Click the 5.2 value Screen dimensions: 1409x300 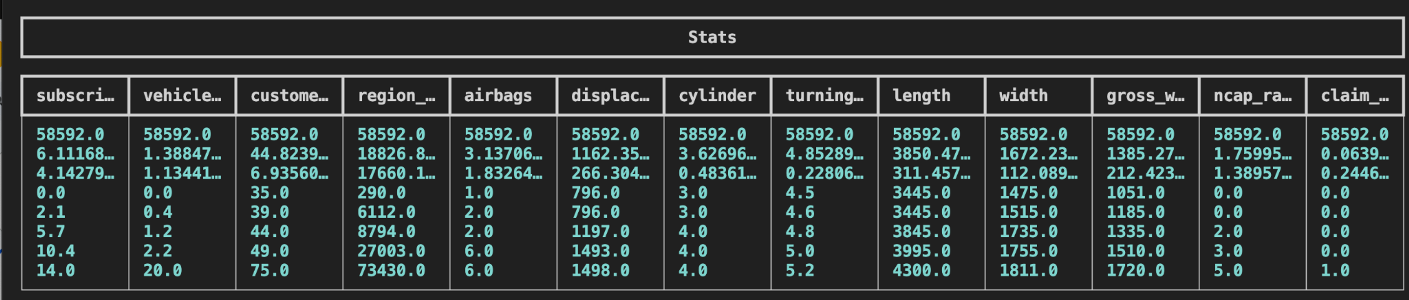coord(800,270)
